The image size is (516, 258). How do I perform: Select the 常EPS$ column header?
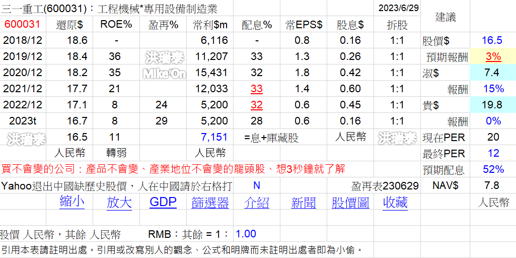[304, 25]
